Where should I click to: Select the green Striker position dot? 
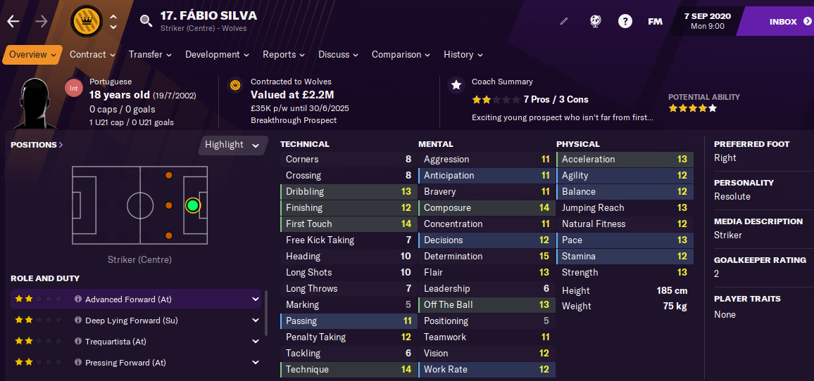(x=193, y=206)
